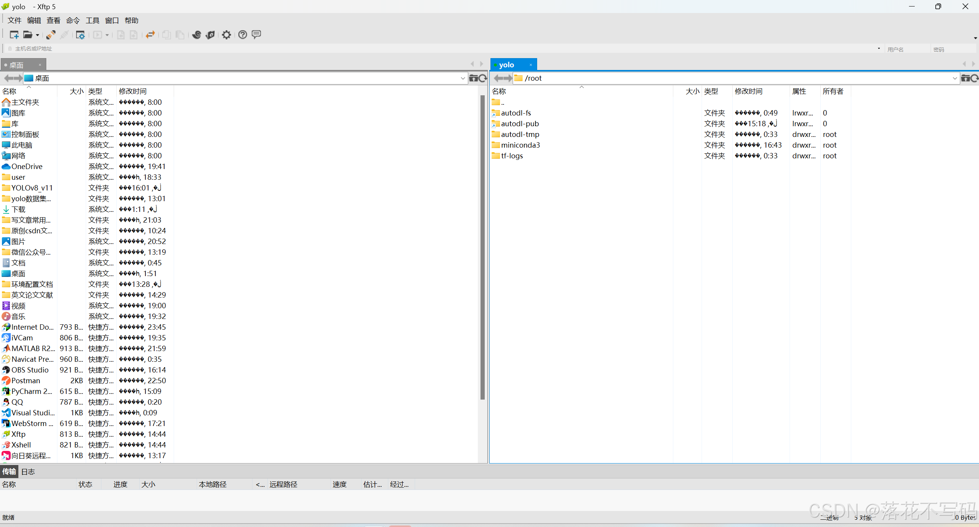Sort transfer list by 状态 column
The height and width of the screenshot is (527, 979).
89,485
